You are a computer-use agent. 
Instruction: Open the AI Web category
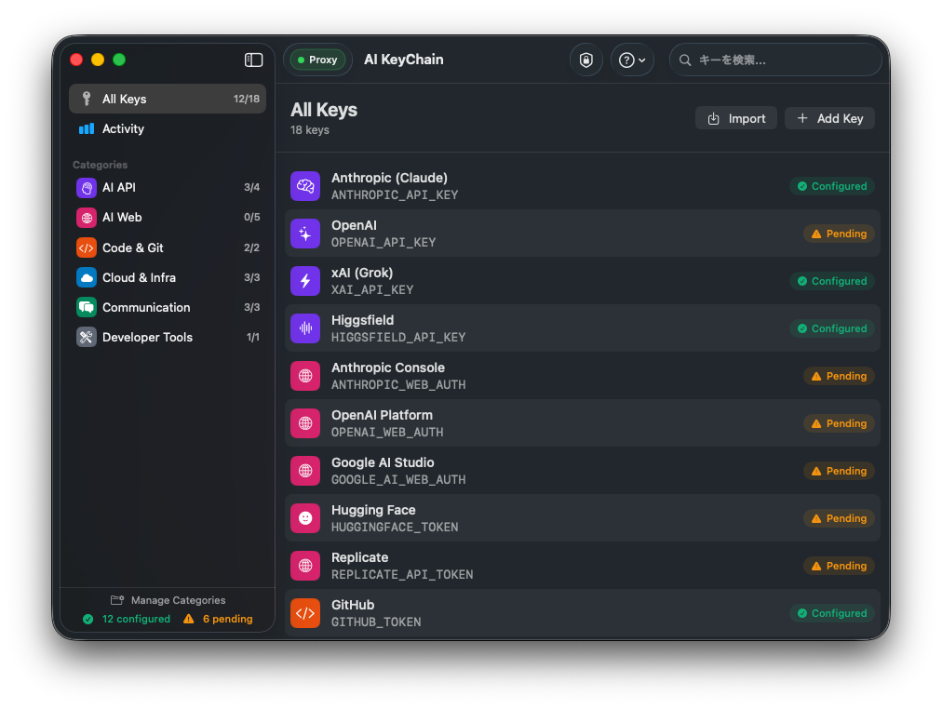click(x=168, y=218)
